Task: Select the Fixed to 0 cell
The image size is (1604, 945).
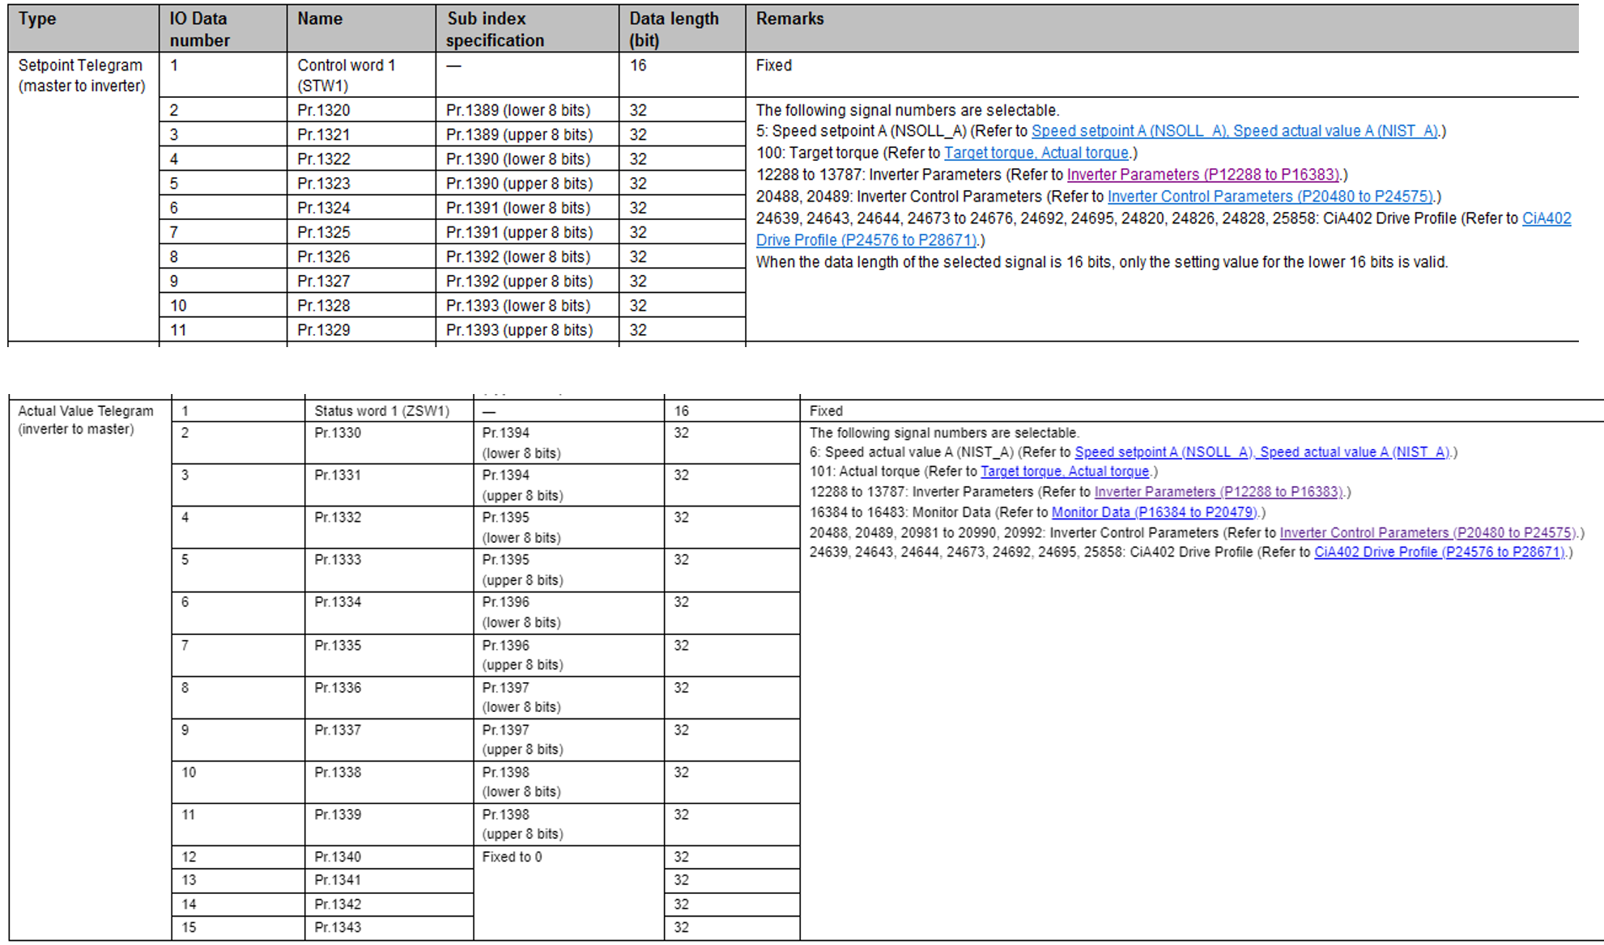Action: pos(568,892)
